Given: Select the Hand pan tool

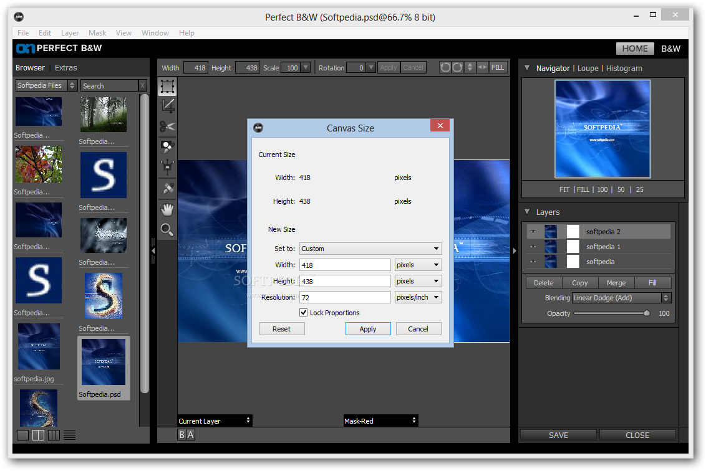Looking at the screenshot, I should pyautogui.click(x=168, y=209).
